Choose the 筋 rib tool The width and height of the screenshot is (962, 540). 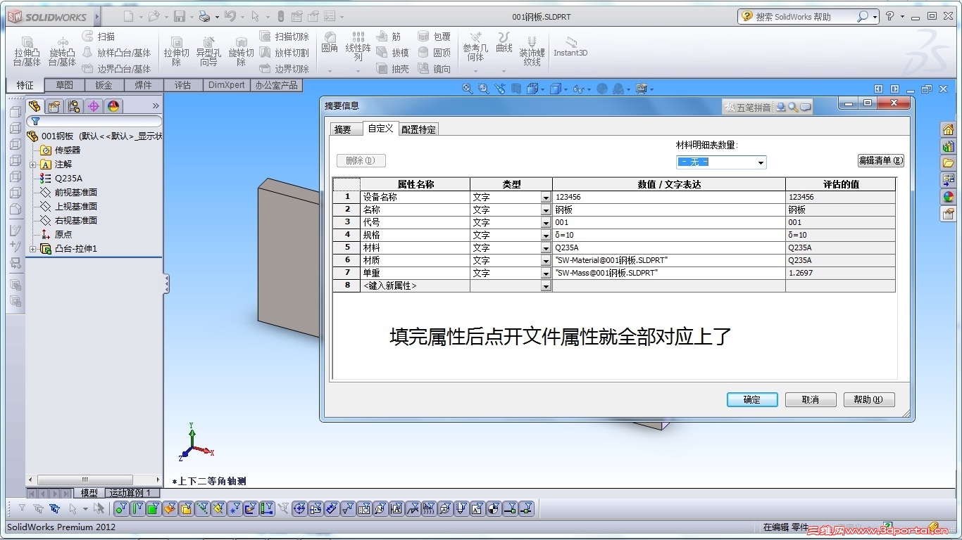[389, 37]
